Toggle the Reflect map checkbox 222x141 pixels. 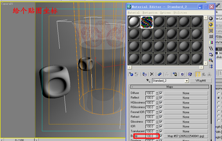point(161,98)
